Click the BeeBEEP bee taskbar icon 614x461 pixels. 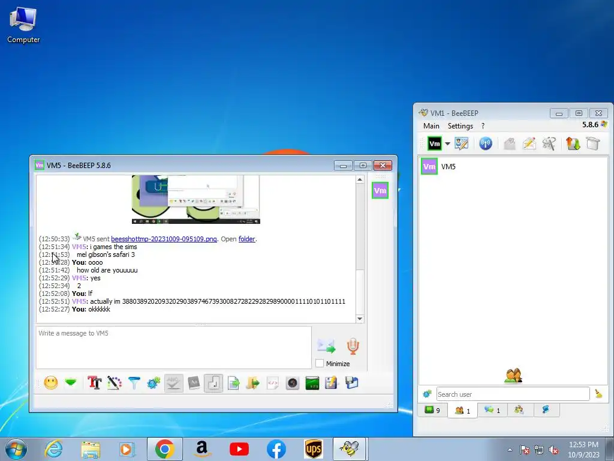coord(350,449)
